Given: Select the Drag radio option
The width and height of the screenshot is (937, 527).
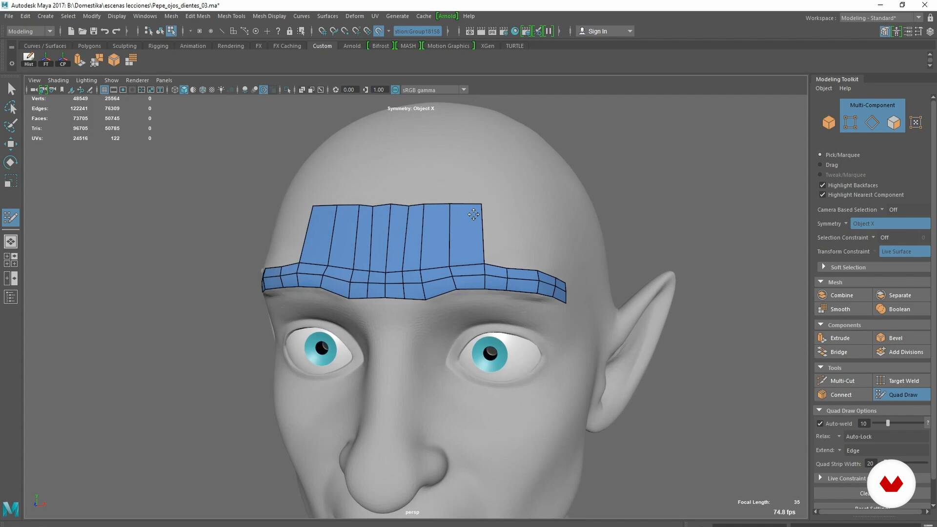Looking at the screenshot, I should (x=820, y=165).
